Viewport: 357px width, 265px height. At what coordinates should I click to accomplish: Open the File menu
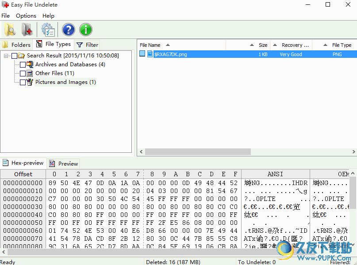click(5, 16)
